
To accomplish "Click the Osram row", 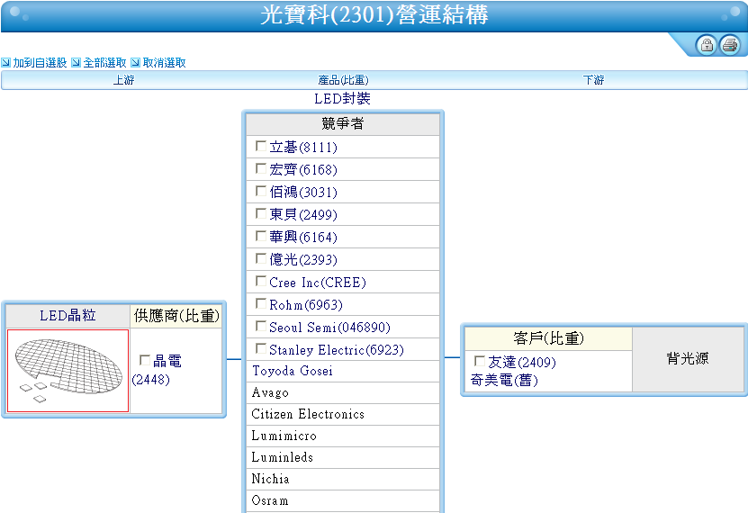I will pos(343,500).
